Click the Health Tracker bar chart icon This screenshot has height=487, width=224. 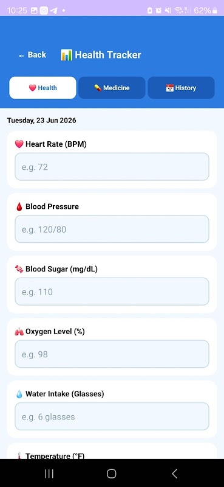coord(66,55)
